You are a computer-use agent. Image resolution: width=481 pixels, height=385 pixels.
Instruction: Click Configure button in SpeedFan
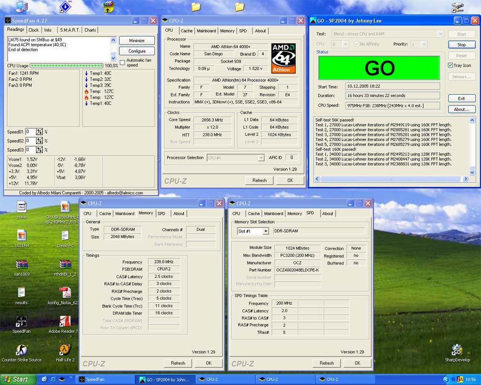click(137, 51)
